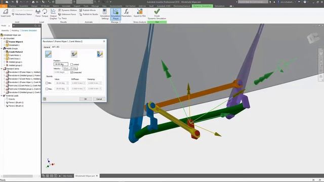Select Force:1 (Brush:1) in tree
Screen dimensions: 324x182
point(15,102)
